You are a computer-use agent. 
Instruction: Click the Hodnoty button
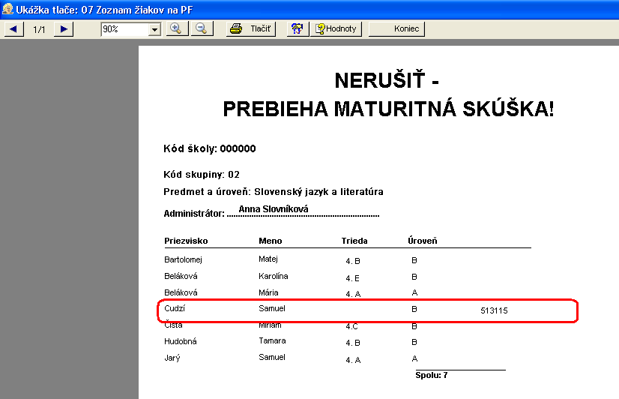click(336, 28)
